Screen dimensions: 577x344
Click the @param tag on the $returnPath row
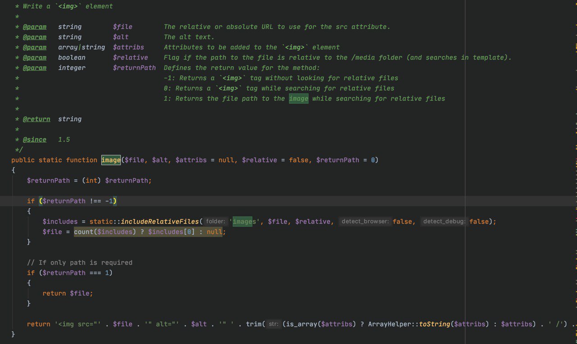35,68
